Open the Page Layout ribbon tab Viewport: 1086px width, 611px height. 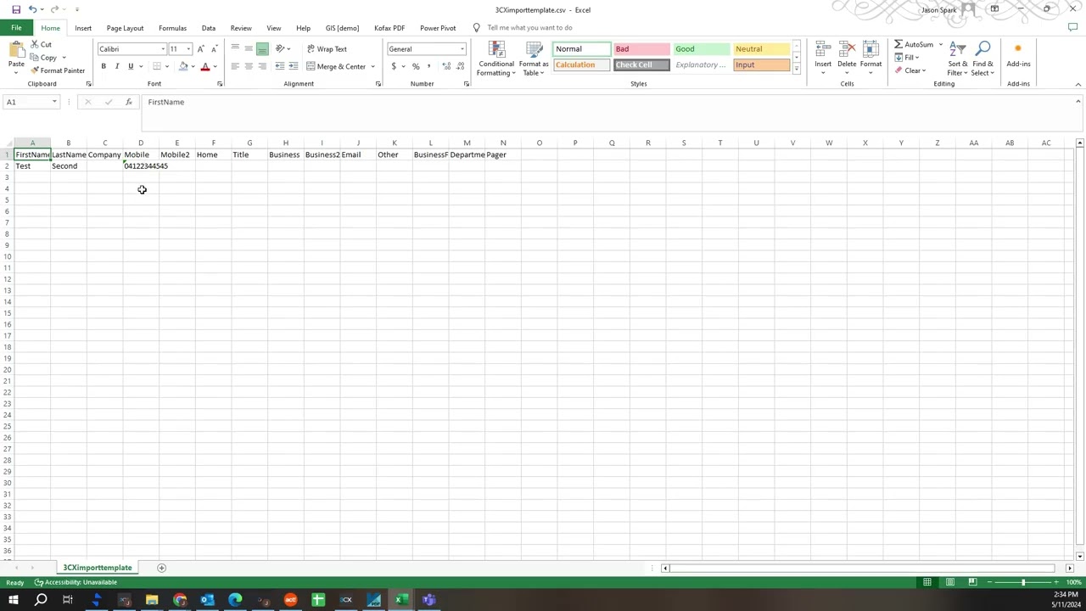click(x=125, y=28)
